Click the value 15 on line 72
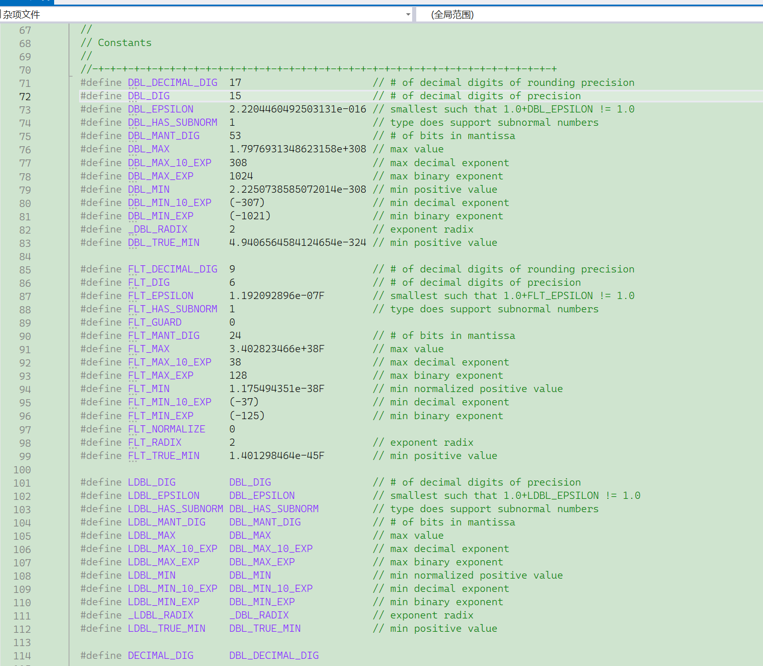The image size is (763, 666). [x=235, y=96]
